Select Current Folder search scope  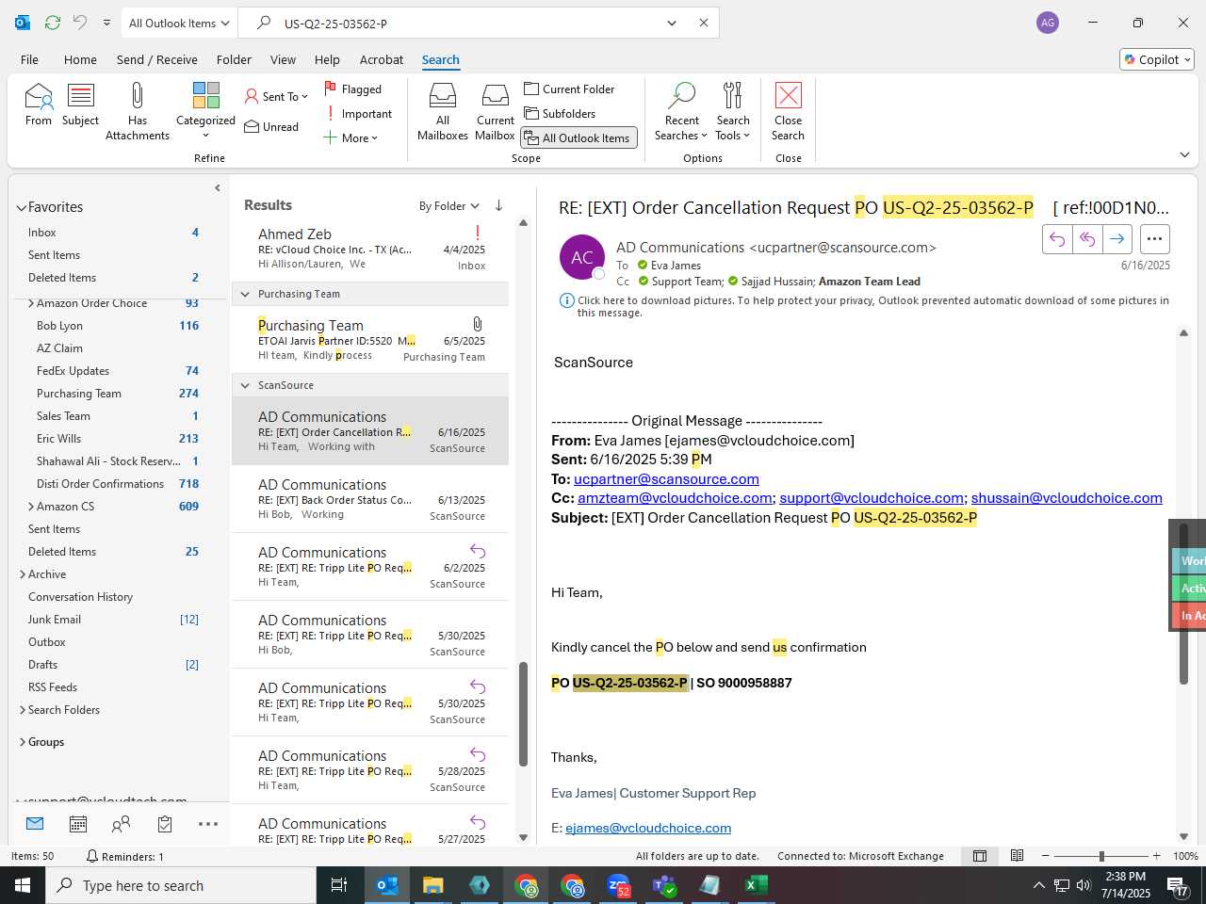click(x=569, y=89)
